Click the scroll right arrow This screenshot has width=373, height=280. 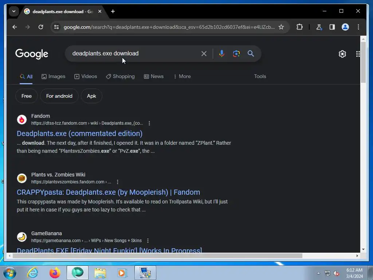click(x=357, y=256)
